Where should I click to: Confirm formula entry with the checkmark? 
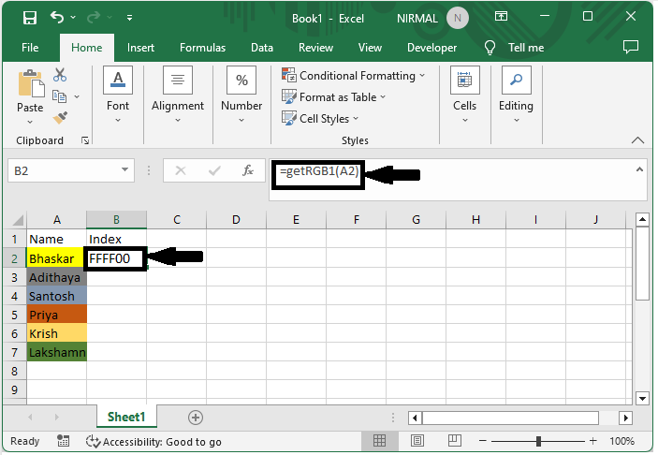214,170
